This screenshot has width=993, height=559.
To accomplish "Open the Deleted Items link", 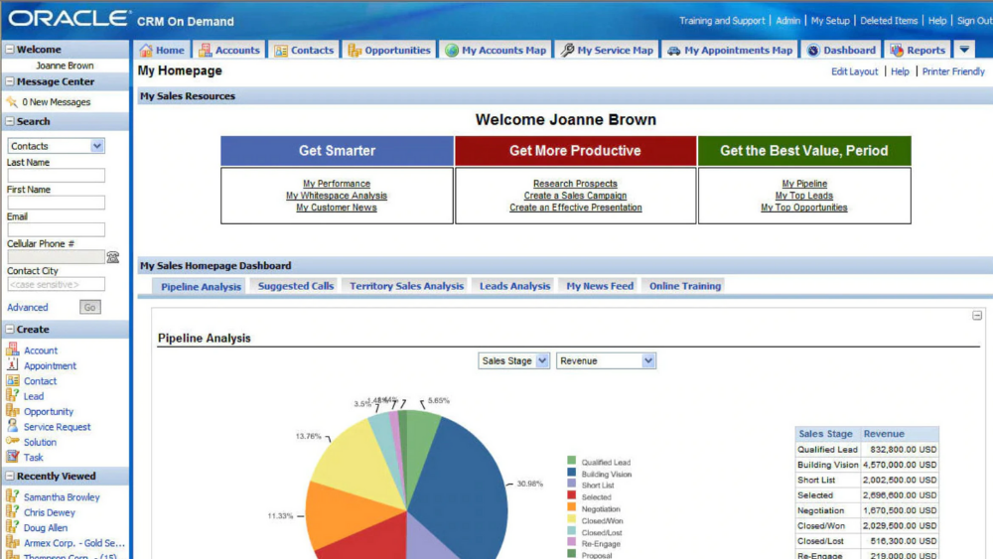I will click(889, 21).
